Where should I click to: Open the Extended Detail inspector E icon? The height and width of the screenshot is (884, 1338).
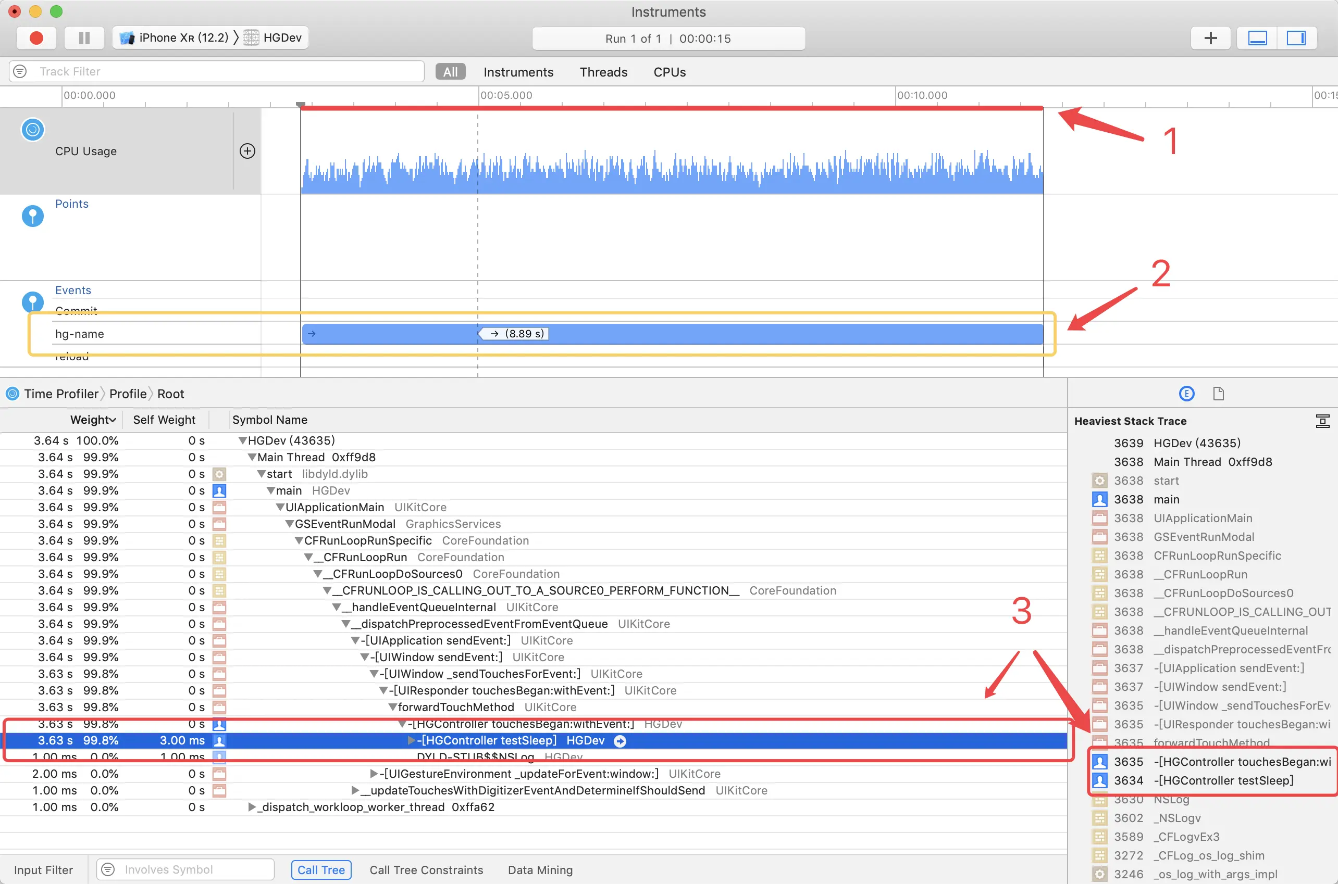point(1186,394)
